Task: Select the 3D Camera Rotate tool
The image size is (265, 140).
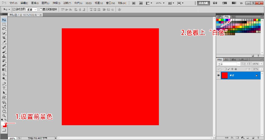Action: [4, 107]
